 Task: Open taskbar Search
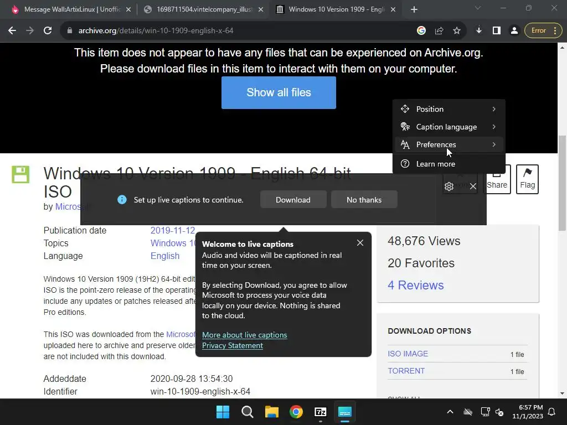pos(248,412)
